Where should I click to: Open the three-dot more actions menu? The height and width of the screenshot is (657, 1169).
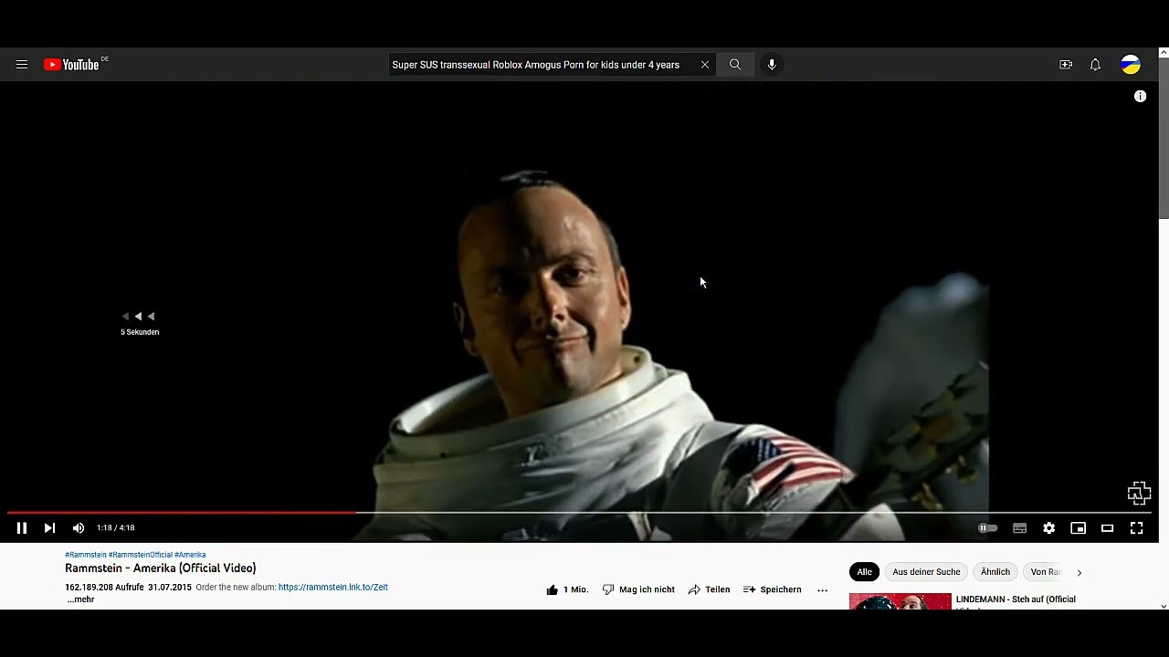[822, 589]
